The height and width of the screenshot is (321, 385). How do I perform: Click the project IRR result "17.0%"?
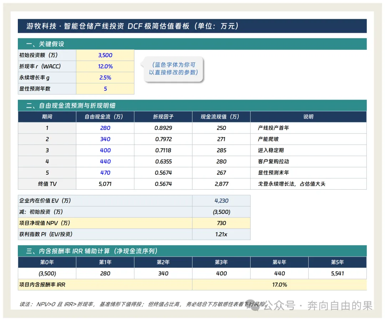(x=279, y=285)
